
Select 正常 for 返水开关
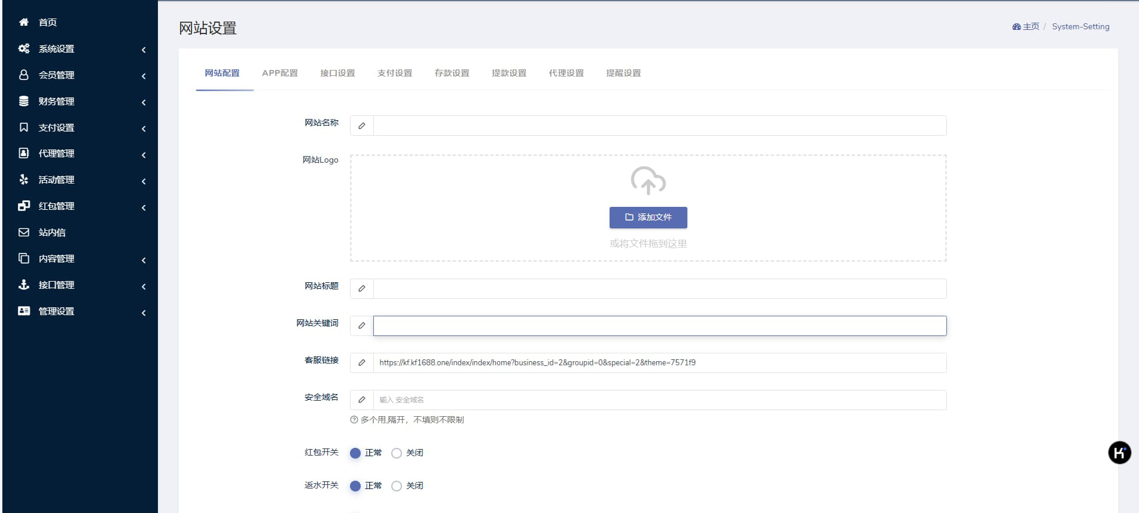coord(355,486)
